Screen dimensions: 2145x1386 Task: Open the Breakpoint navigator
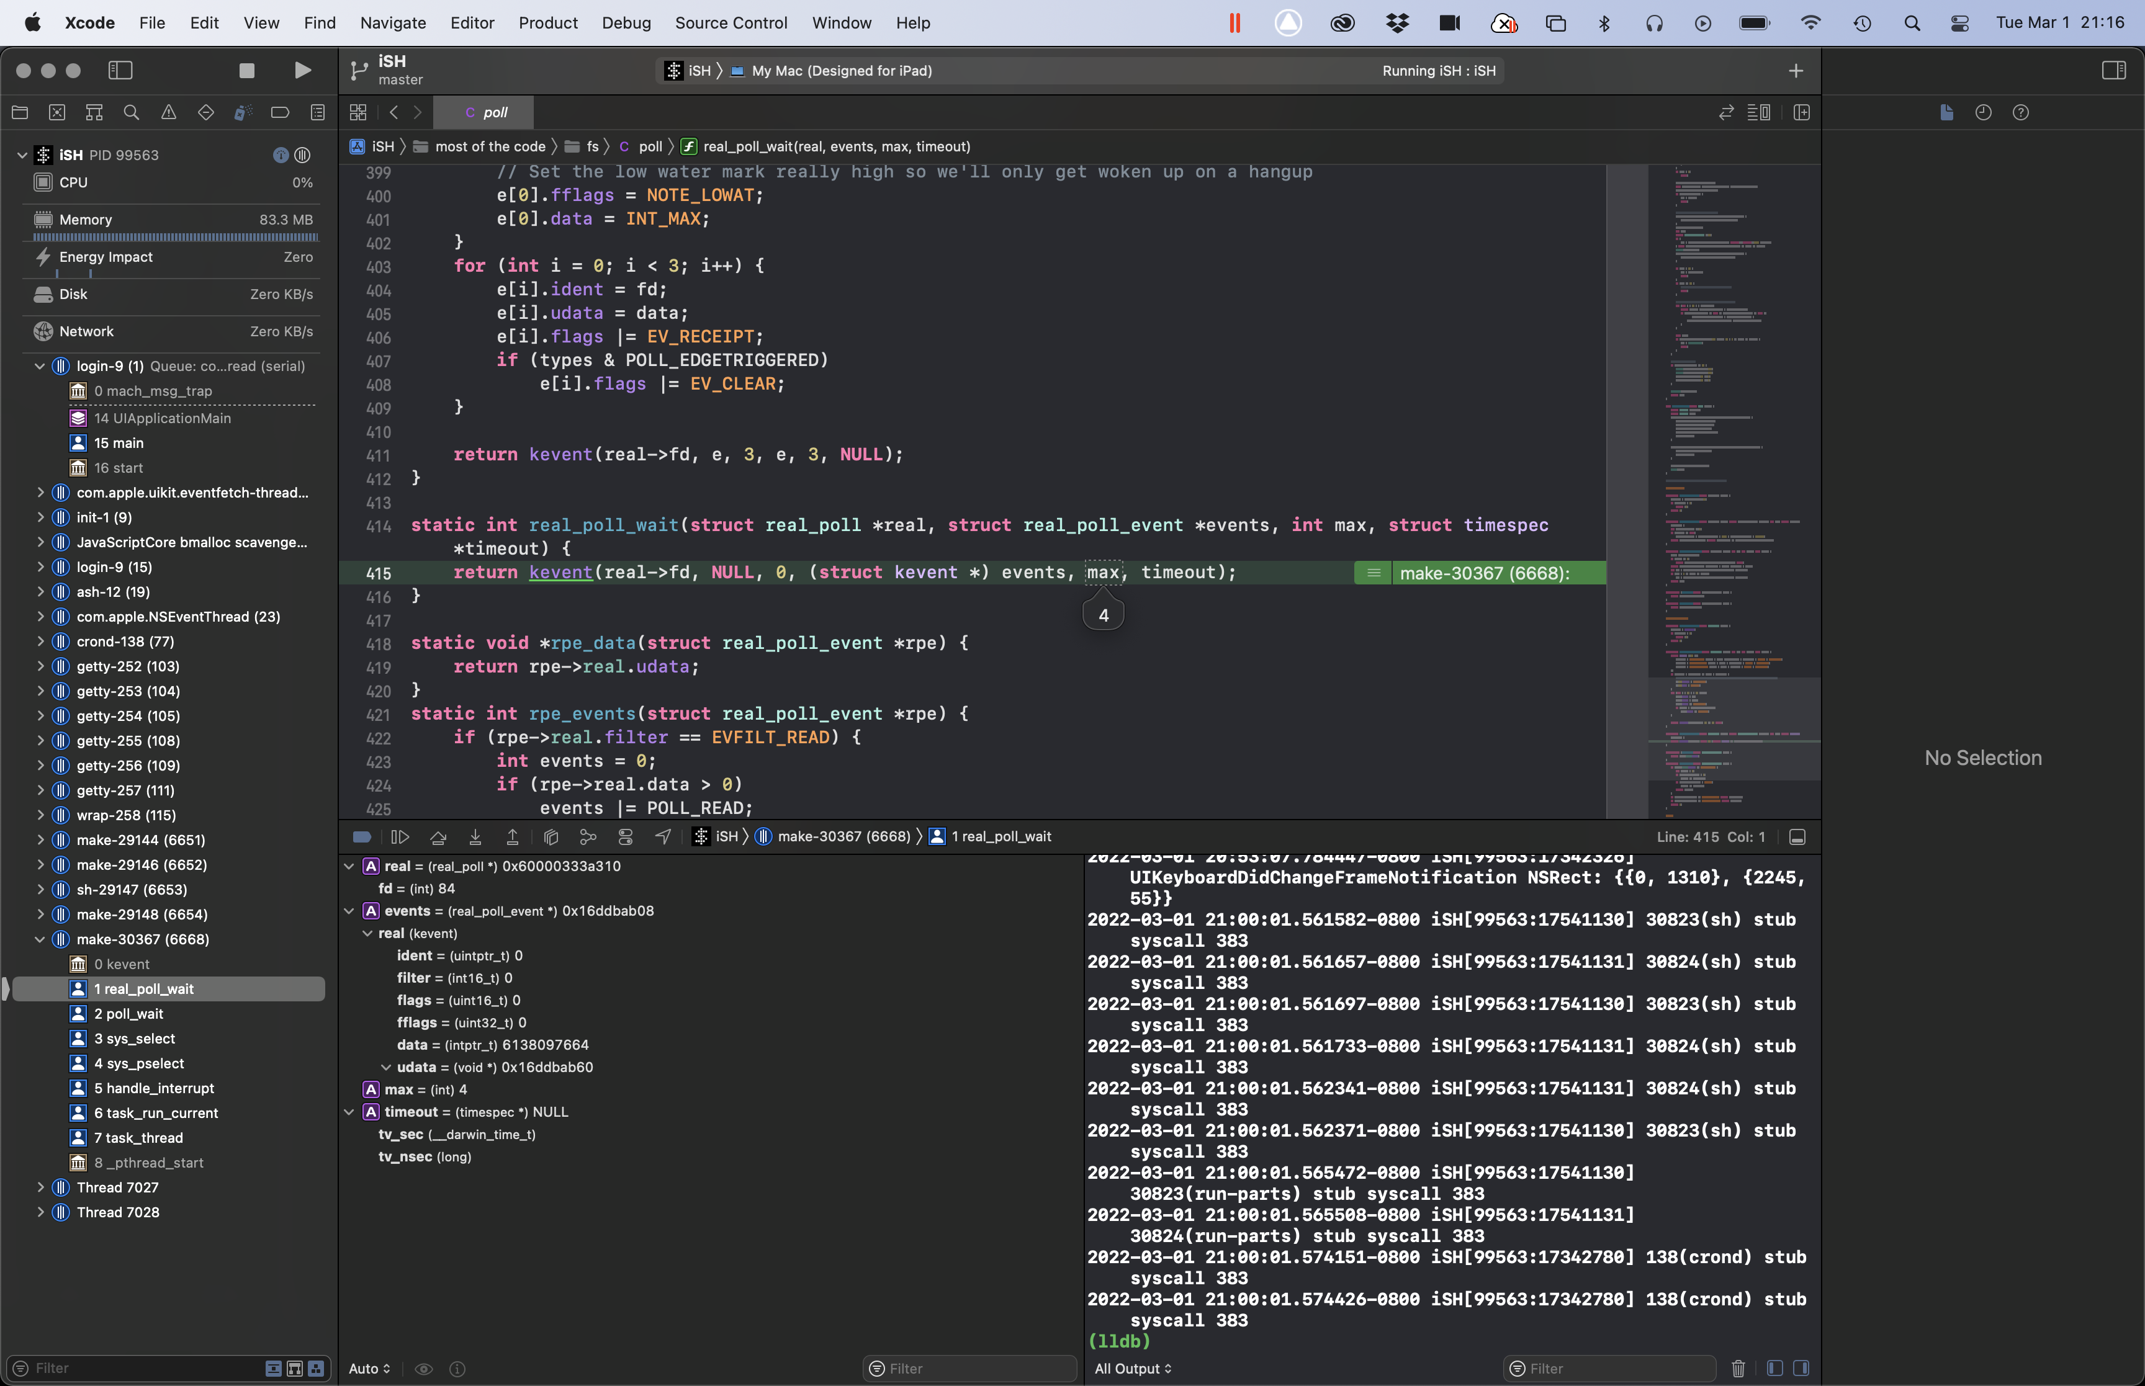click(280, 112)
